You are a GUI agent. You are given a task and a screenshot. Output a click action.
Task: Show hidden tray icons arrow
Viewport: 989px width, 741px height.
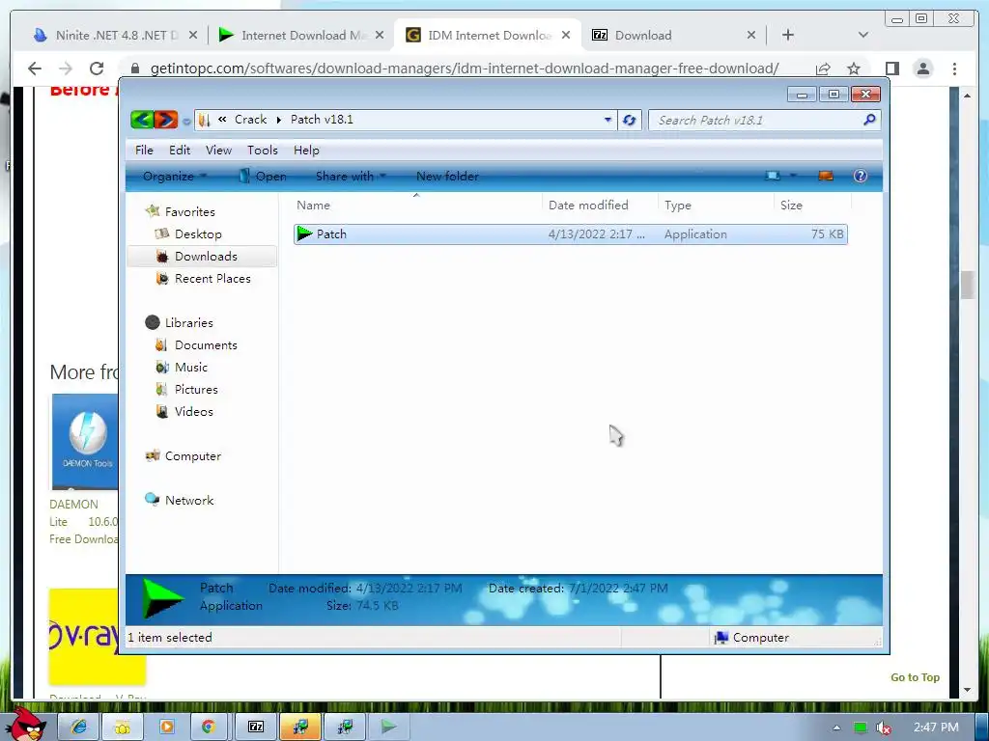(836, 727)
